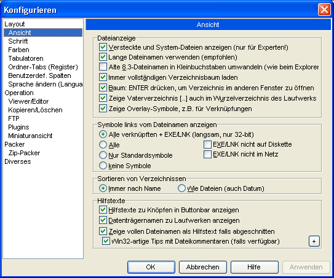Go to Ordner-Tabs (Register) settings
This screenshot has height=278, width=334.
tap(43, 67)
